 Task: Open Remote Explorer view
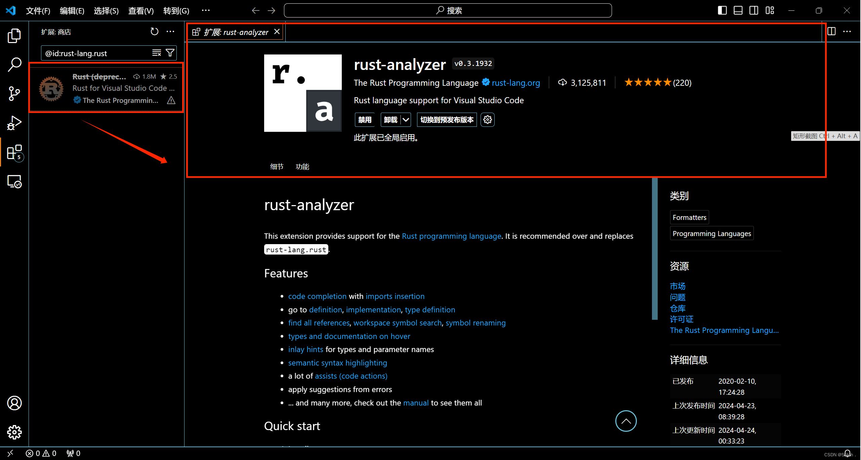pyautogui.click(x=14, y=182)
